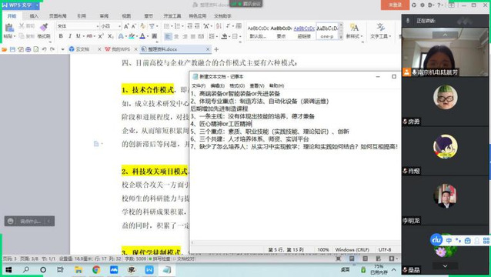This screenshot has width=491, height=277.
Task: Click the increase font size icon
Action: pos(126,26)
